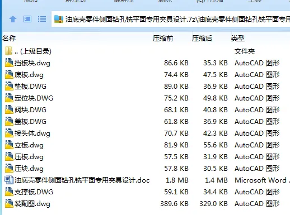This screenshot has height=215, width=290.
Task: Select the file 支撑板.DWG
Action: click(x=34, y=192)
